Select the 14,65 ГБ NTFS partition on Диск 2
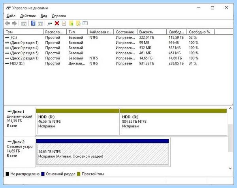 (102, 152)
